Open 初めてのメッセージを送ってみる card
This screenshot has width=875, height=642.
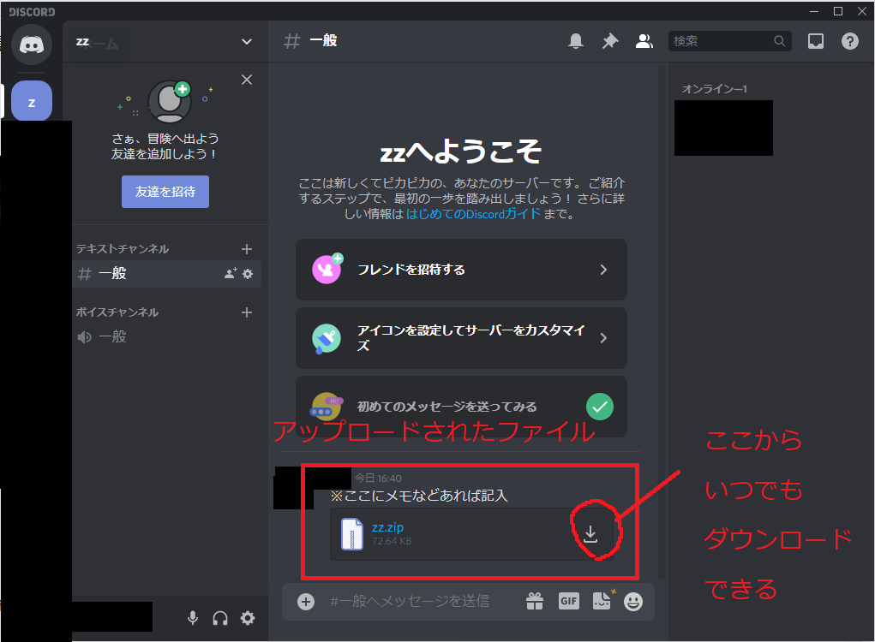tap(461, 407)
